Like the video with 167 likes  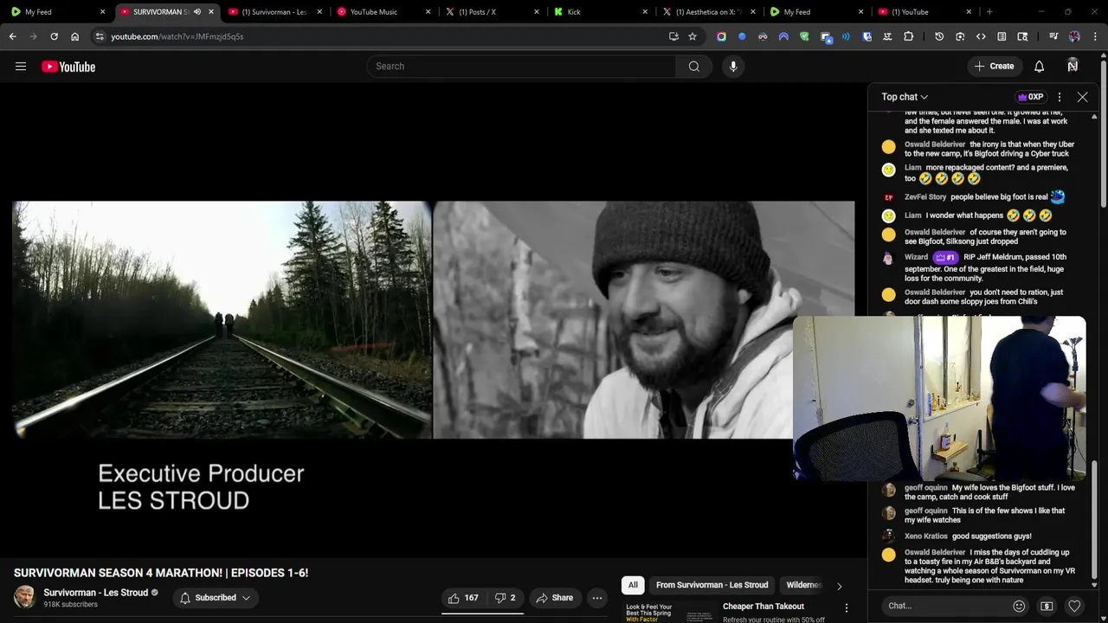tap(463, 598)
